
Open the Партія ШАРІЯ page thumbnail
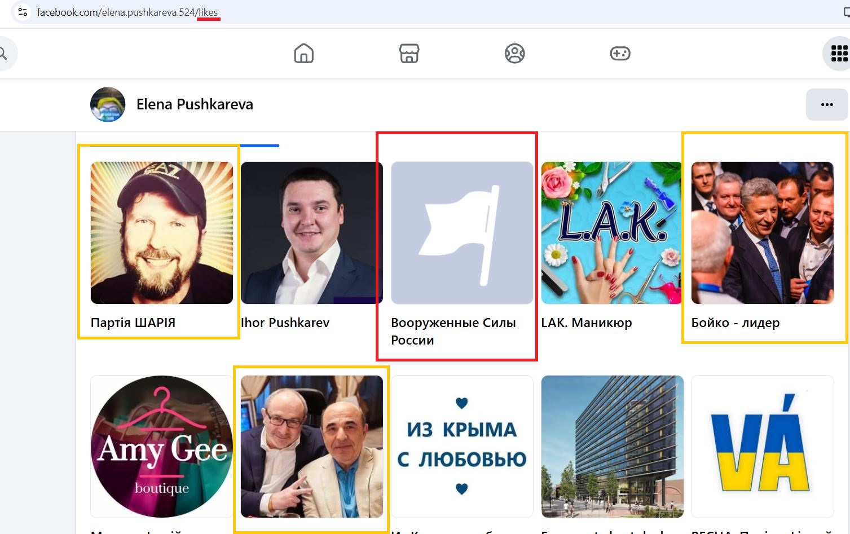click(162, 233)
